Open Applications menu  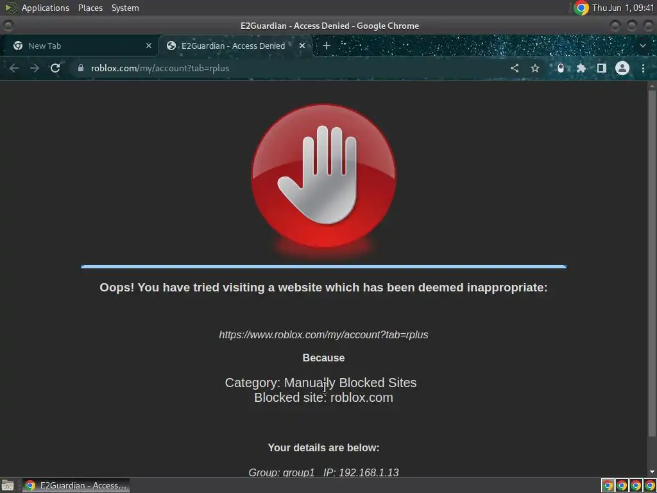(46, 8)
